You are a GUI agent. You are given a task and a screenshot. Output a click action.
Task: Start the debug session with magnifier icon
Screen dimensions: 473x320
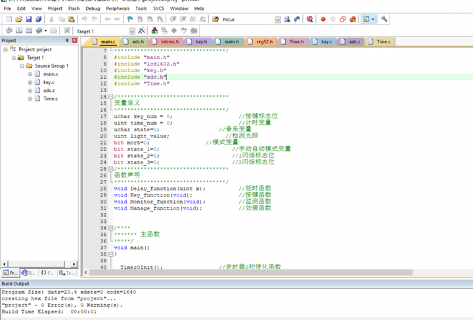[x=309, y=19]
